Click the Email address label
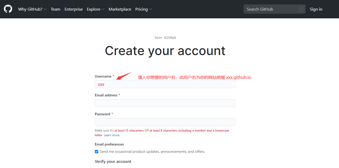Viewport: 339px width, 168px height. [x=106, y=95]
